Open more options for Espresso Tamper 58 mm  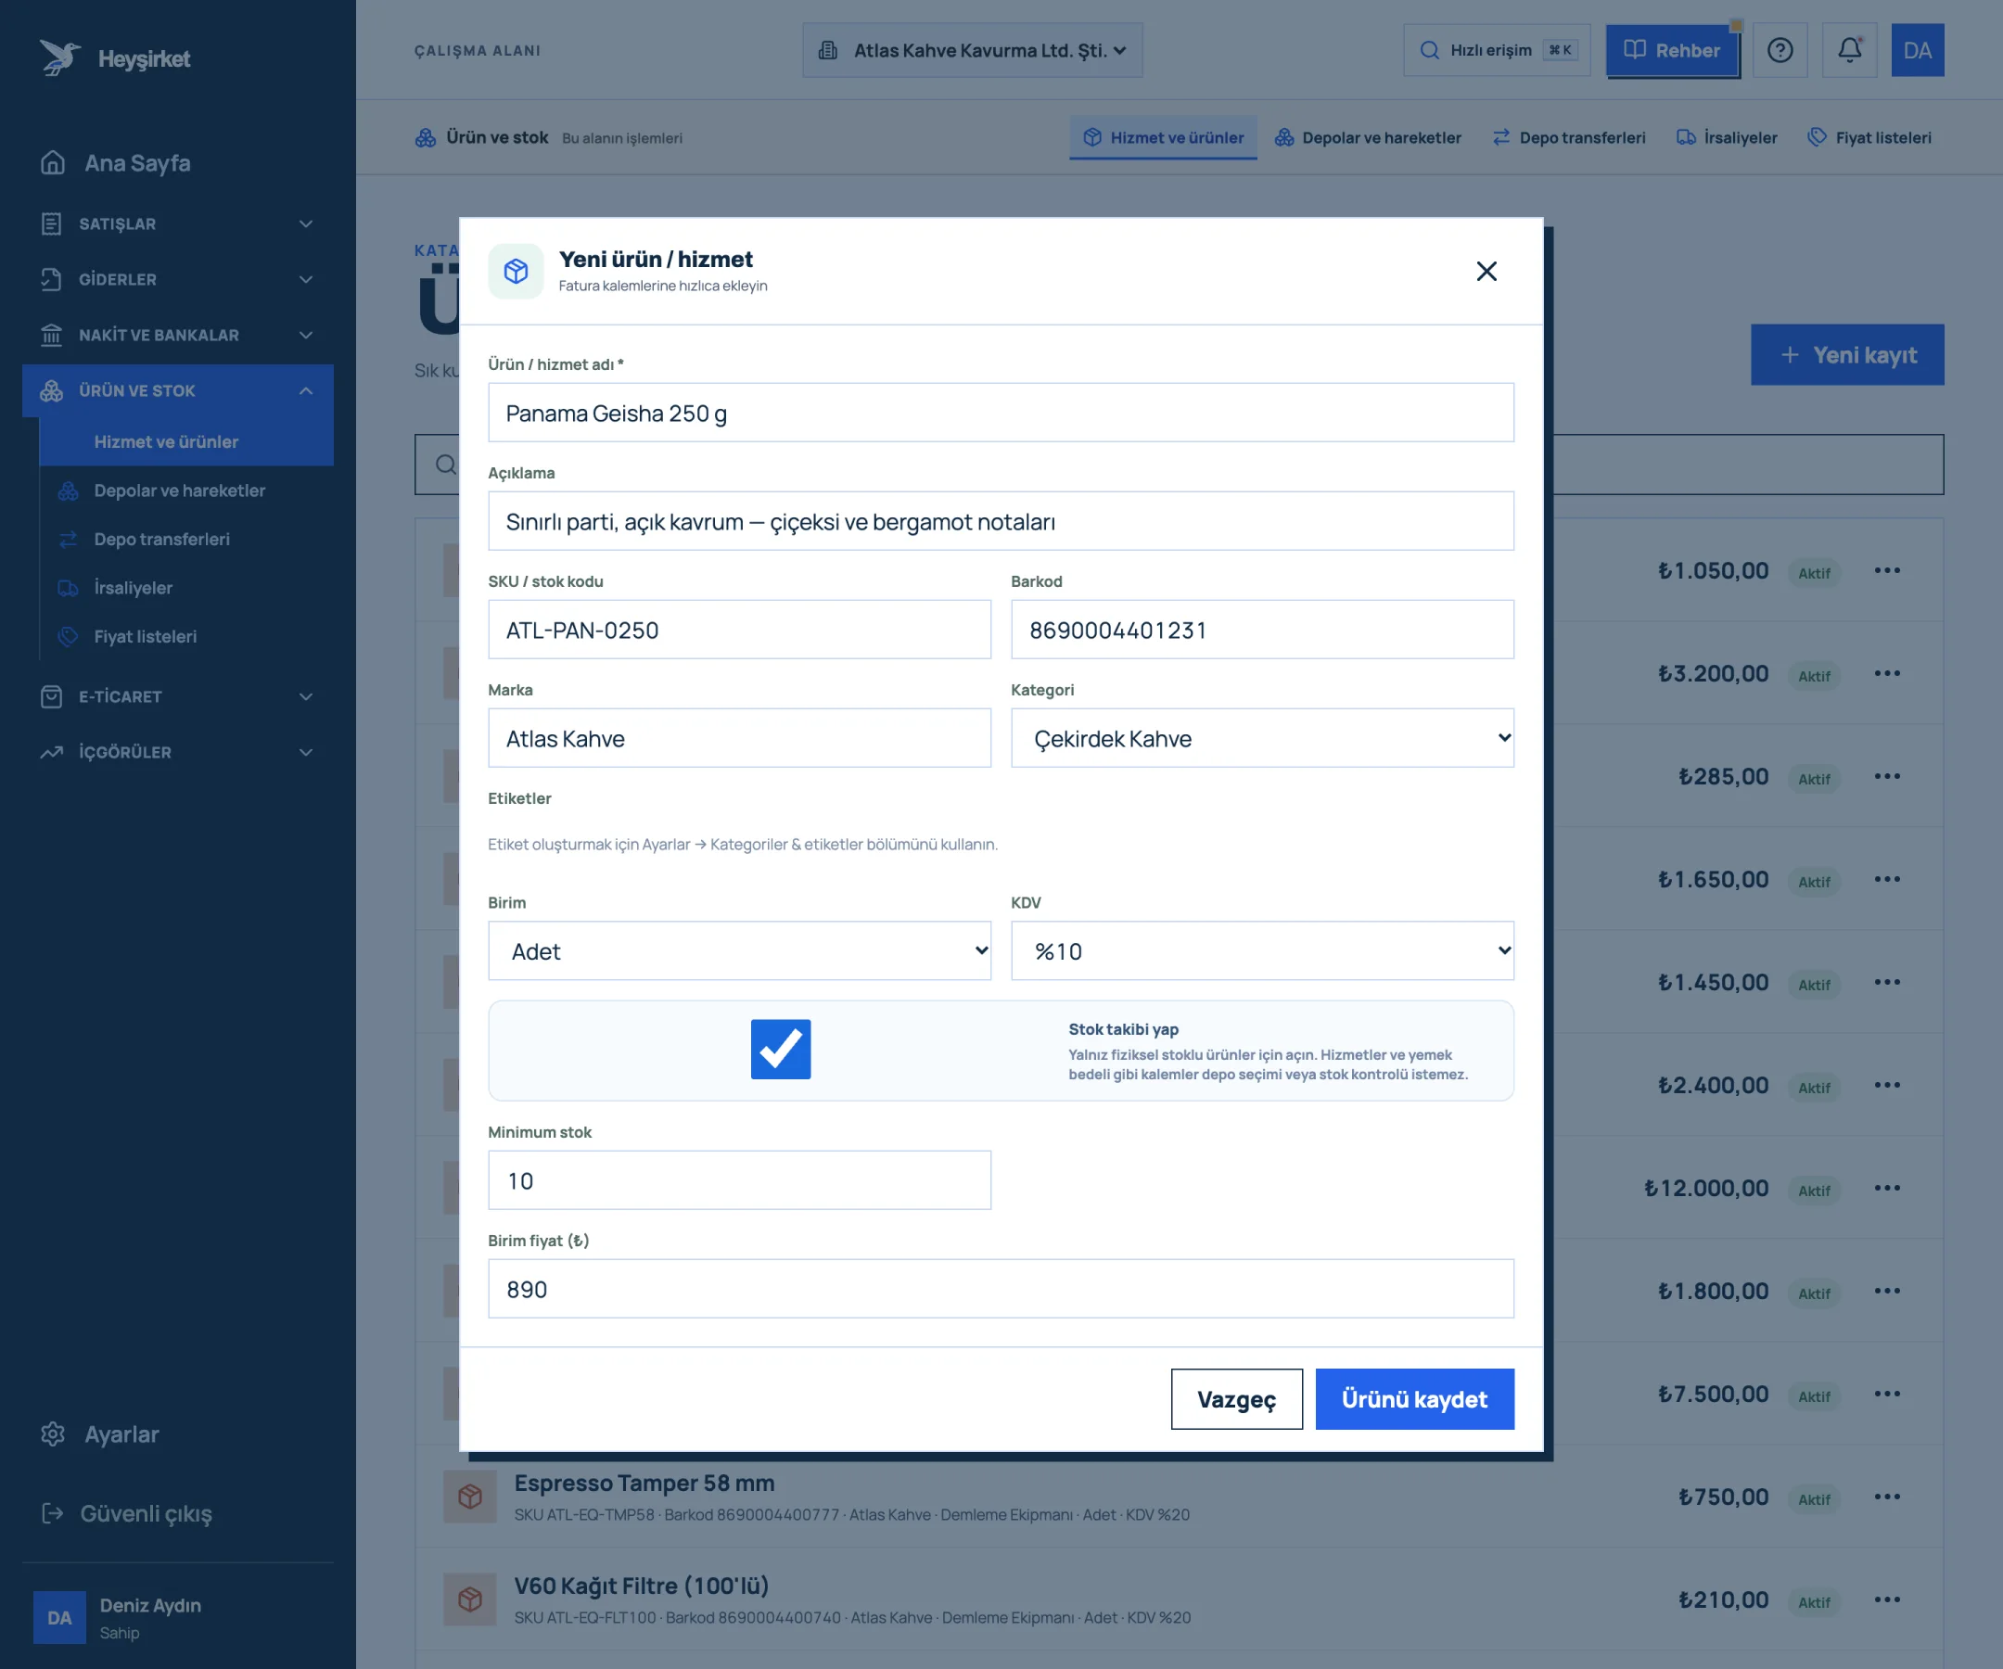pos(1887,1497)
